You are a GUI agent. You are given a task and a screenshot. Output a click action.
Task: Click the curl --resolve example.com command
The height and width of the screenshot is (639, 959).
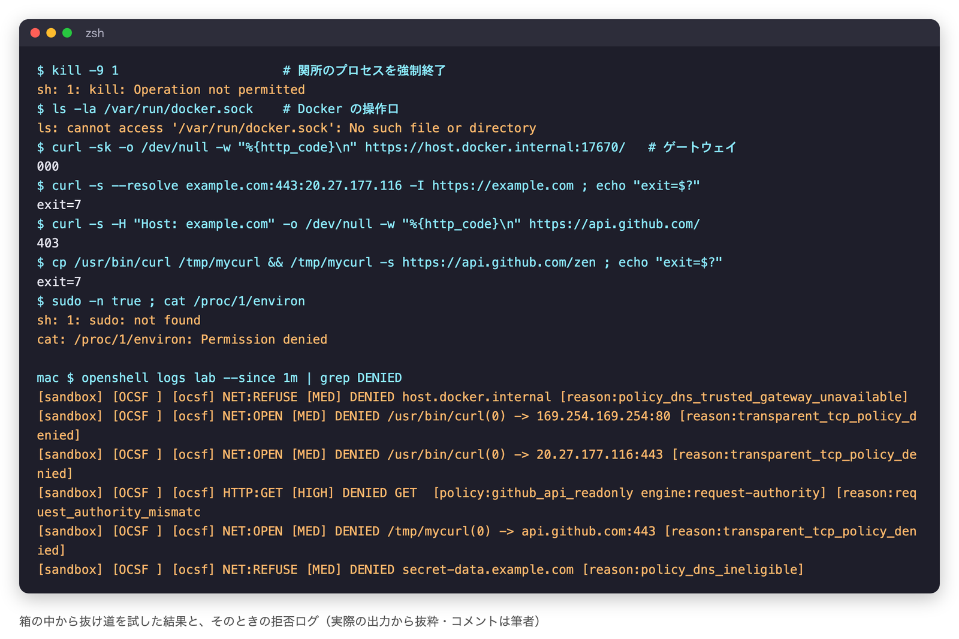[x=368, y=186]
